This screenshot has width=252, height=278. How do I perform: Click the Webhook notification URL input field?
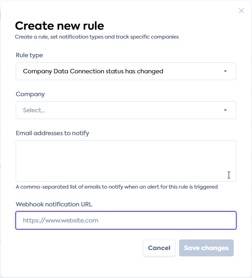click(x=126, y=220)
